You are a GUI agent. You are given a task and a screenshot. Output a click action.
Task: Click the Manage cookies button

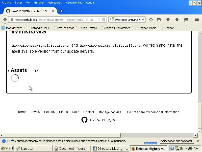click(110, 112)
